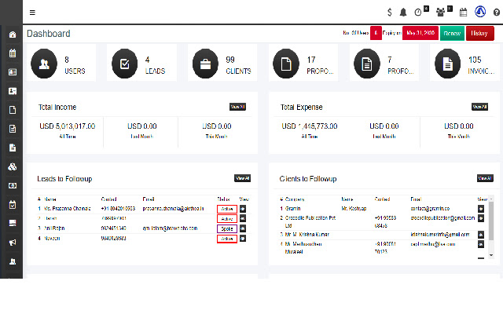This screenshot has width=503, height=314.
Task: Click the red expiry date button
Action: tap(420, 33)
